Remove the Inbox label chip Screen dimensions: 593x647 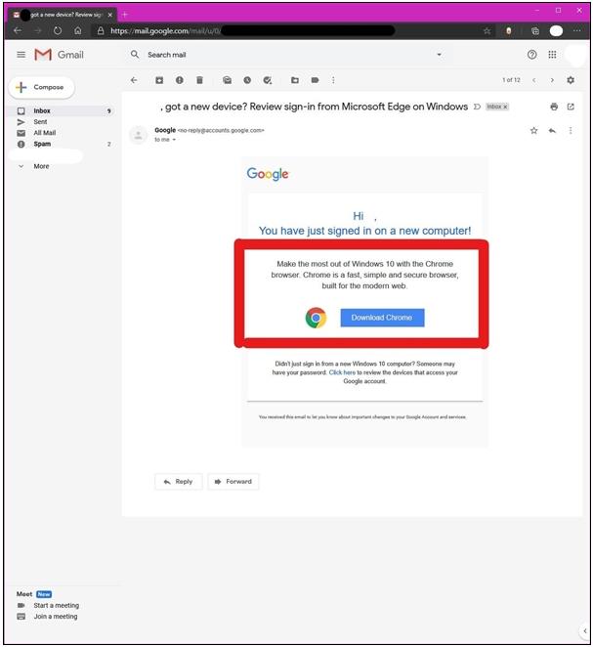click(x=505, y=107)
